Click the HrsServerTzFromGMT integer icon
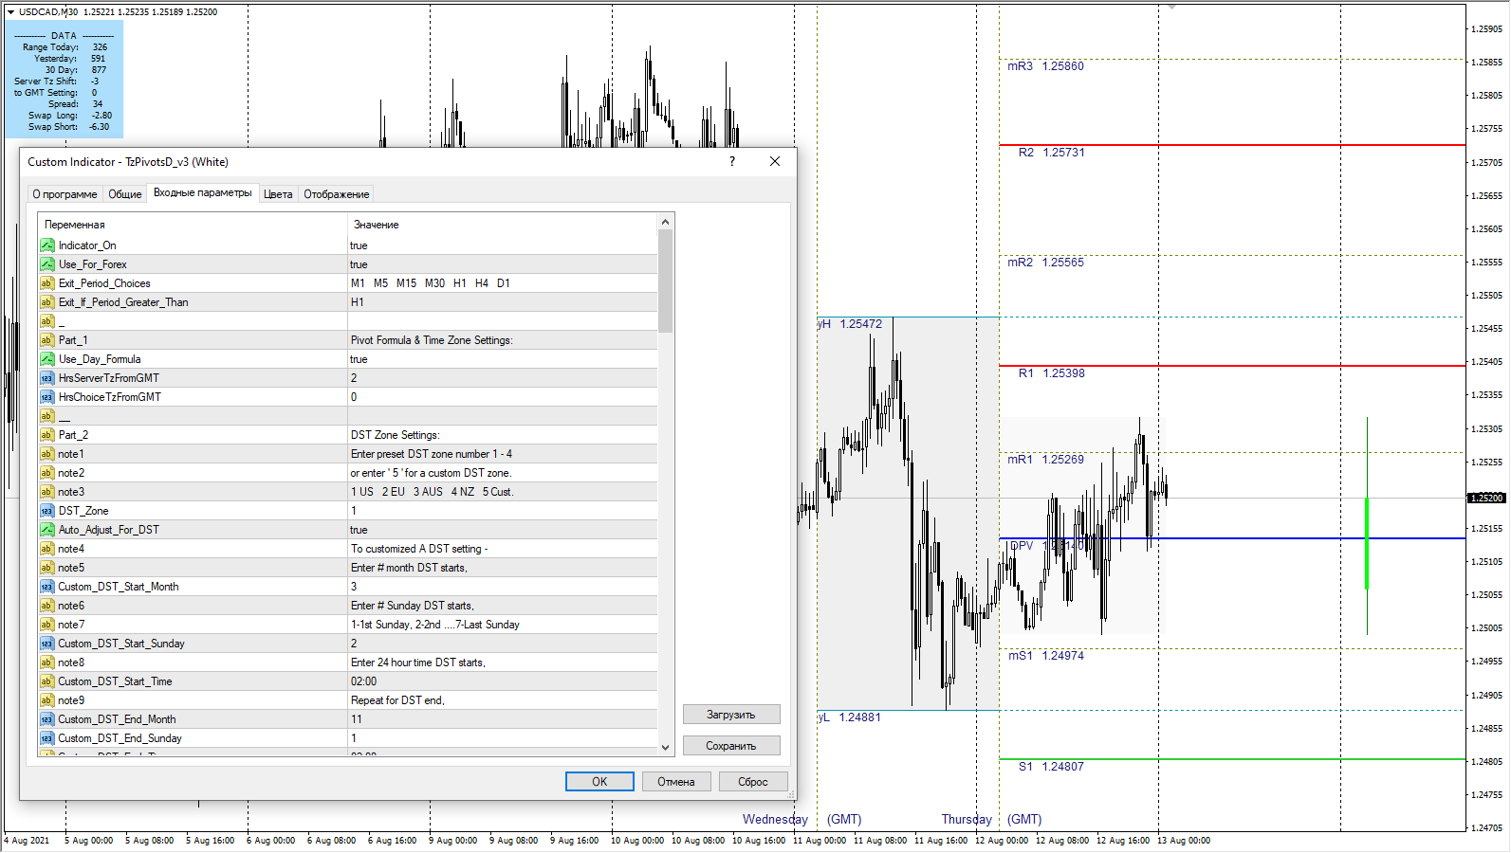 pos(46,378)
